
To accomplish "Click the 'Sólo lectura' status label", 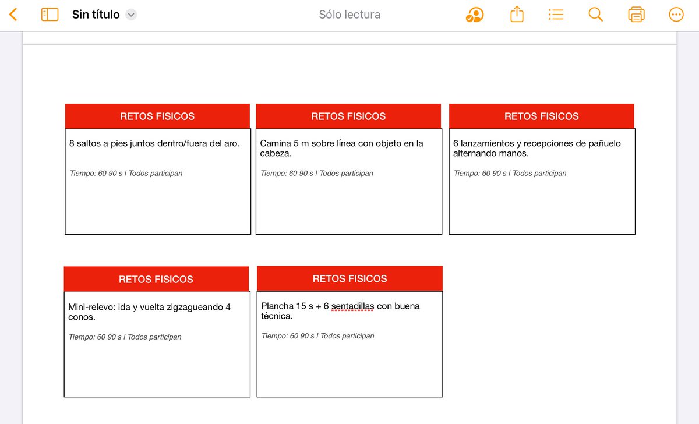I will click(x=349, y=15).
